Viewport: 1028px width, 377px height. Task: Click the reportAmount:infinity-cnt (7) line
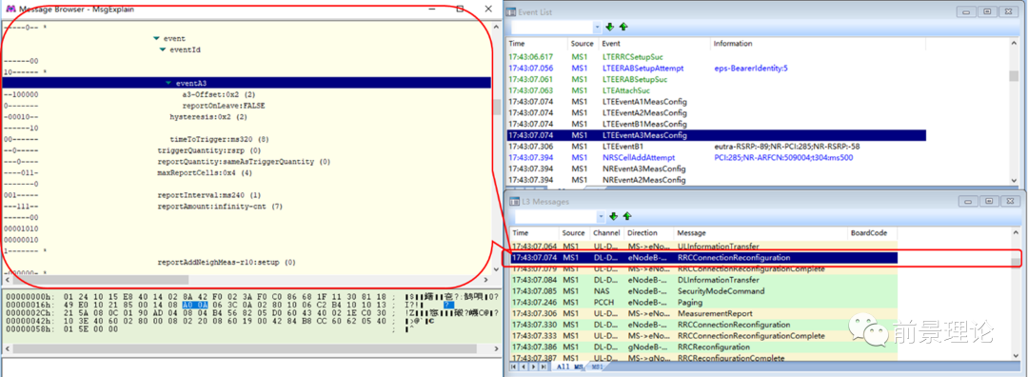[x=220, y=207]
